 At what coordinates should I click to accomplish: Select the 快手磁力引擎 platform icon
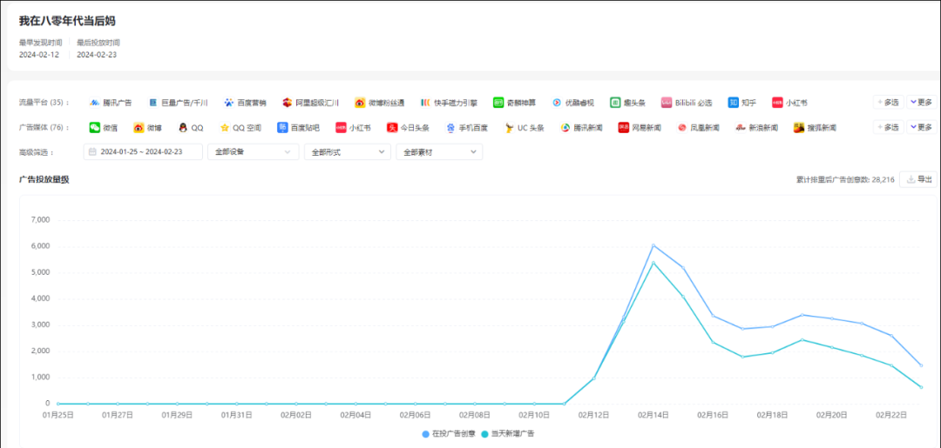point(425,103)
